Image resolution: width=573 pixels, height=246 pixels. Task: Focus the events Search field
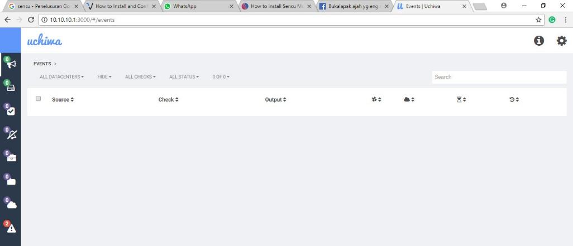(x=499, y=77)
